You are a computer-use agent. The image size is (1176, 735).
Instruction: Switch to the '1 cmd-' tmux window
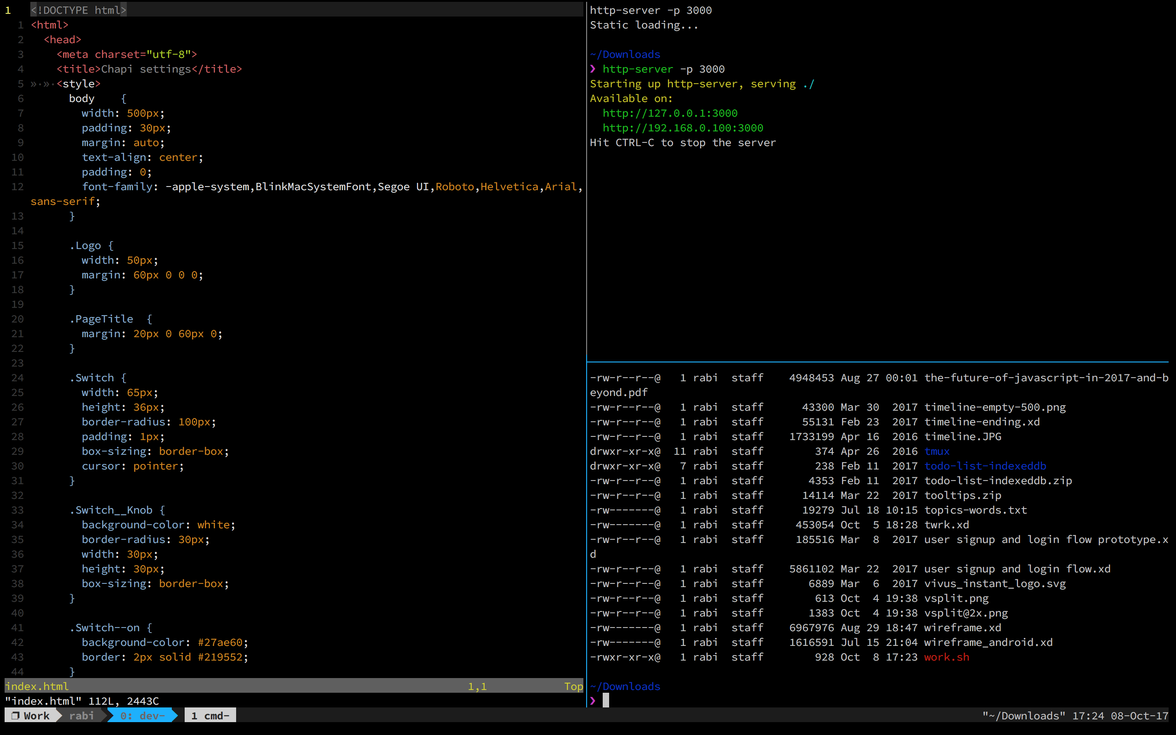tap(210, 716)
